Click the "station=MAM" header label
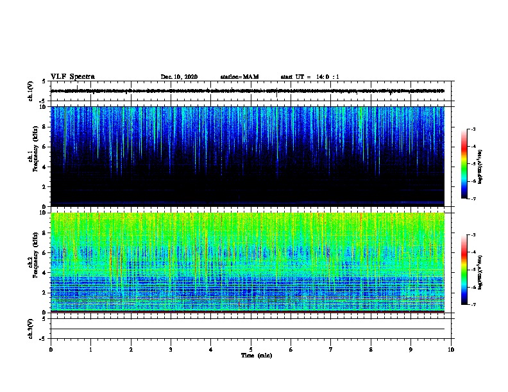 tap(239, 77)
